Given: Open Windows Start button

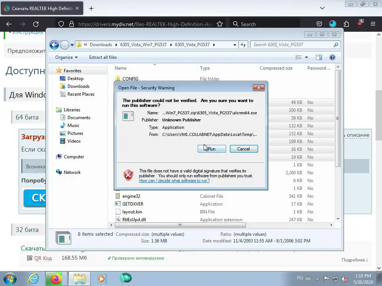Looking at the screenshot, I should [10, 279].
